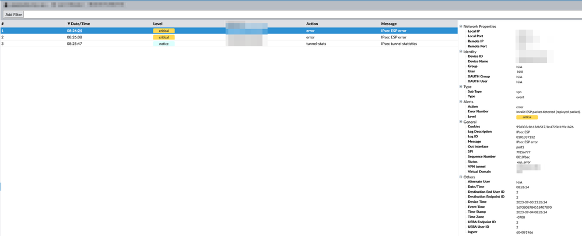Image resolution: width=582 pixels, height=236 pixels.
Task: Click the Sequence Number value 0010fbac
Action: click(523, 157)
